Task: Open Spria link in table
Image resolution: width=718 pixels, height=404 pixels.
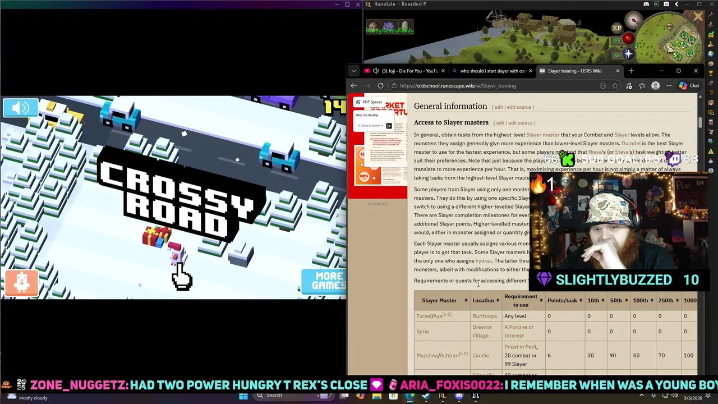Action: click(x=422, y=332)
